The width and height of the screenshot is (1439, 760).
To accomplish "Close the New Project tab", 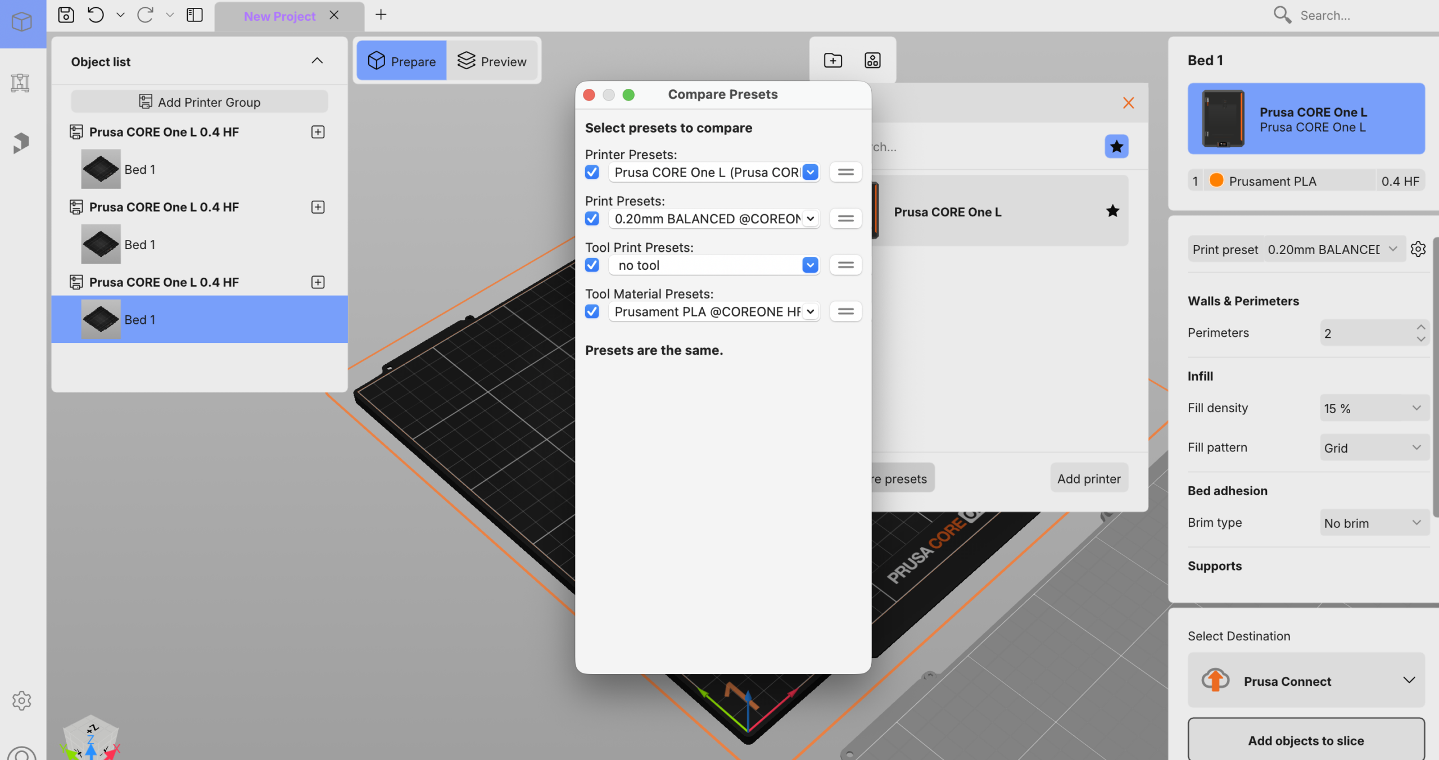I will pyautogui.click(x=334, y=15).
